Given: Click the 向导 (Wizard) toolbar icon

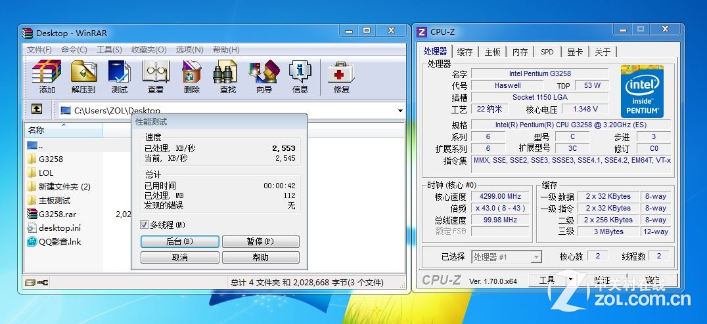Looking at the screenshot, I should (263, 71).
